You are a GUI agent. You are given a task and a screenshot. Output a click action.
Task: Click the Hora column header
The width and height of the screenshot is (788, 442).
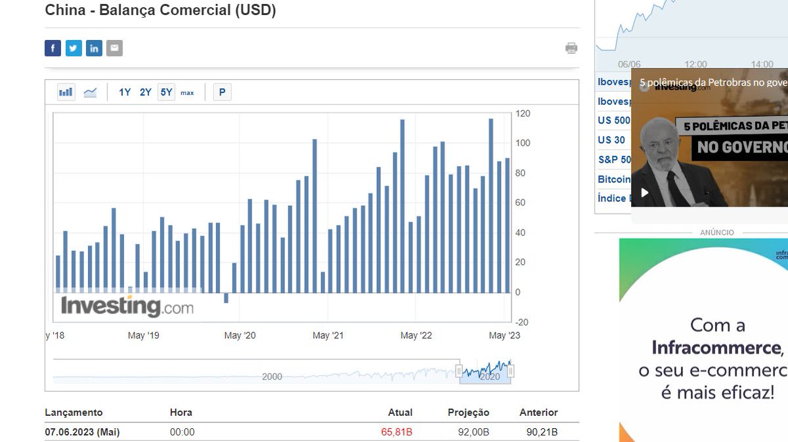181,412
